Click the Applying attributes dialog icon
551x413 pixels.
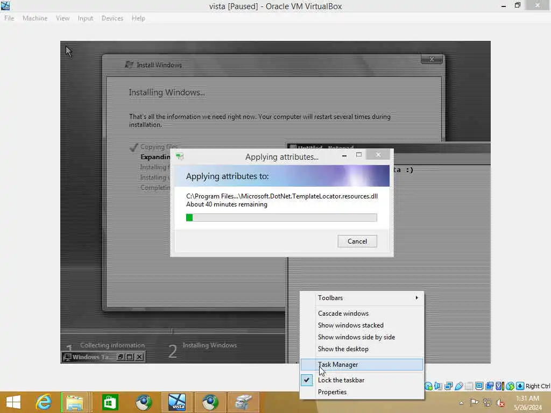[180, 156]
